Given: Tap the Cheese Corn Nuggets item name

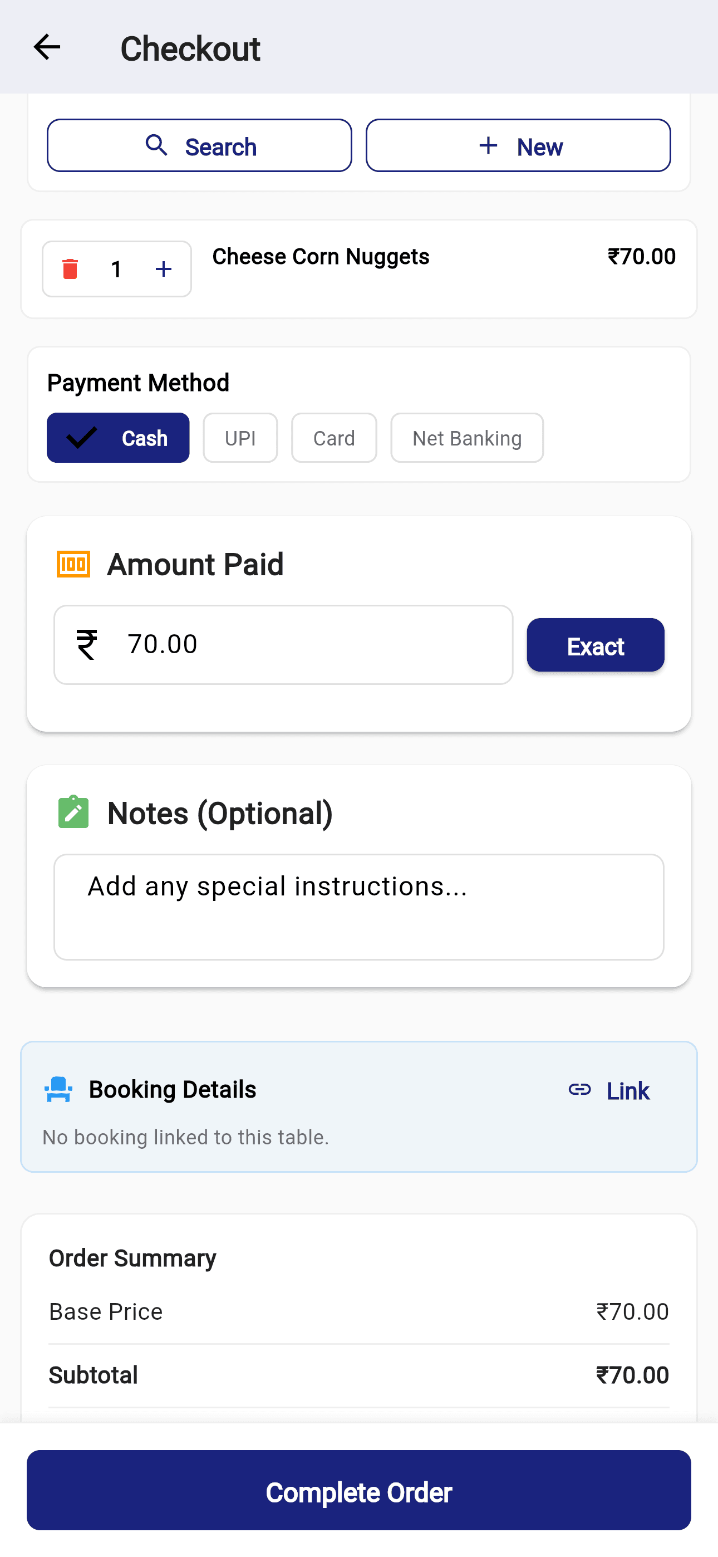Looking at the screenshot, I should [x=321, y=257].
